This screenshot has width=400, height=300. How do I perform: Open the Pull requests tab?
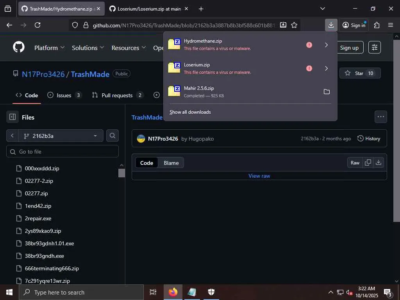[x=117, y=95]
